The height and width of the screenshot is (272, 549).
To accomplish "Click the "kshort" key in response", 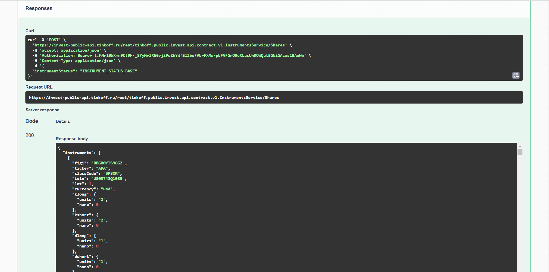I will click(x=83, y=215).
